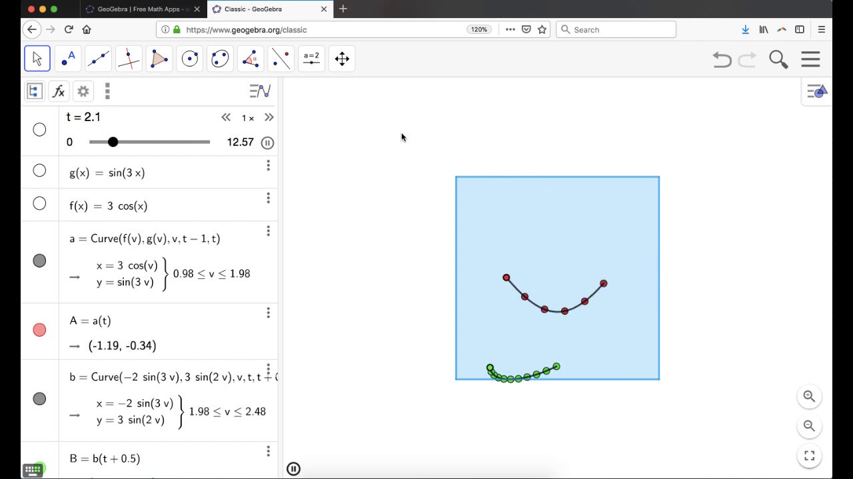This screenshot has height=479, width=853.
Task: Open graphics view style bar
Action: (816, 91)
